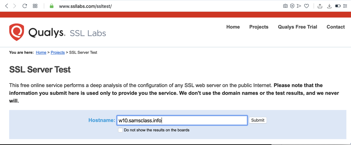Click the share icon in toolbar
The image size is (351, 145).
(320, 6)
